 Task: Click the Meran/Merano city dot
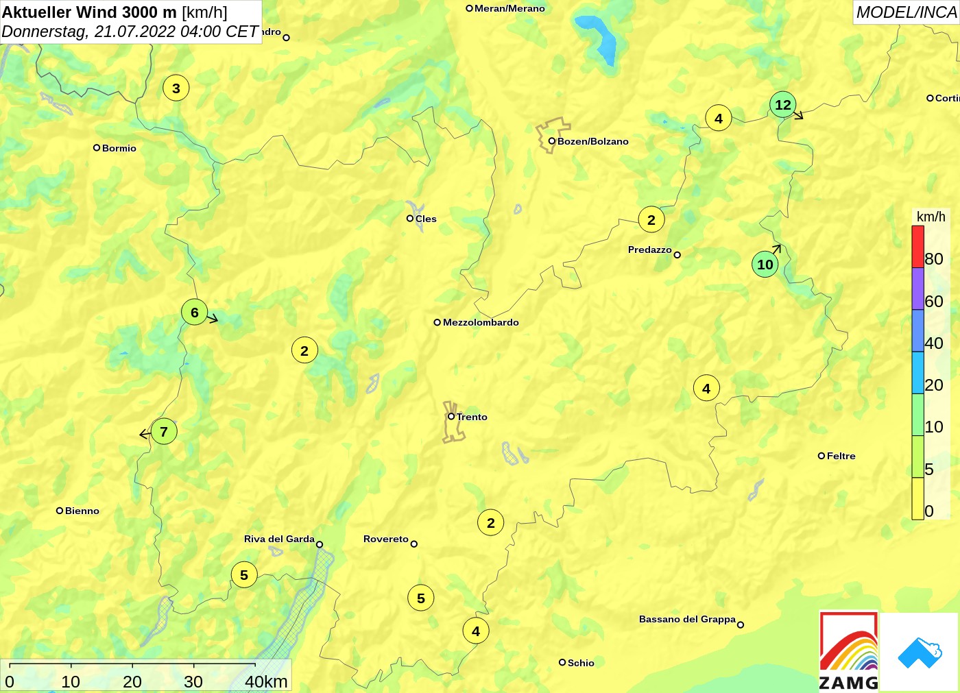[469, 8]
